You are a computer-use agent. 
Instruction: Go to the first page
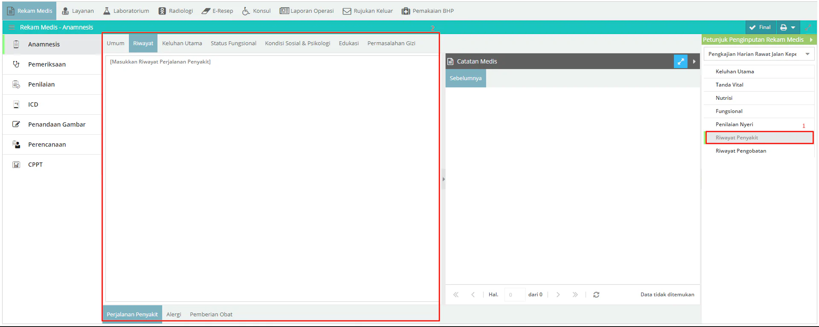456,295
